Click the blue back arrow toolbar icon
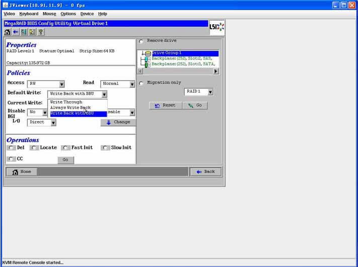Screen dimensions: 358x267 (x=16, y=32)
